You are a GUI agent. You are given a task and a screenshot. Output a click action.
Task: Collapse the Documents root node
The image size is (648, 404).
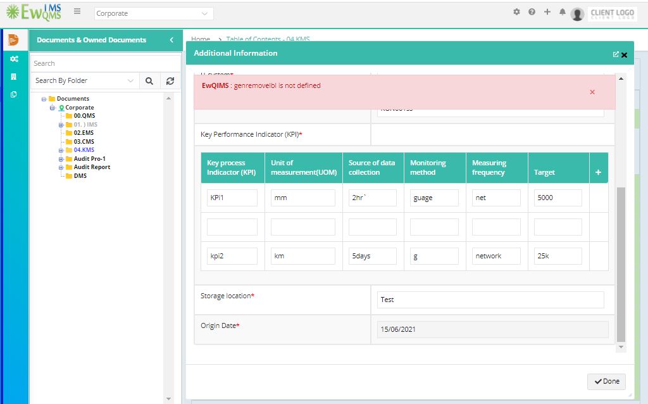pyautogui.click(x=44, y=99)
